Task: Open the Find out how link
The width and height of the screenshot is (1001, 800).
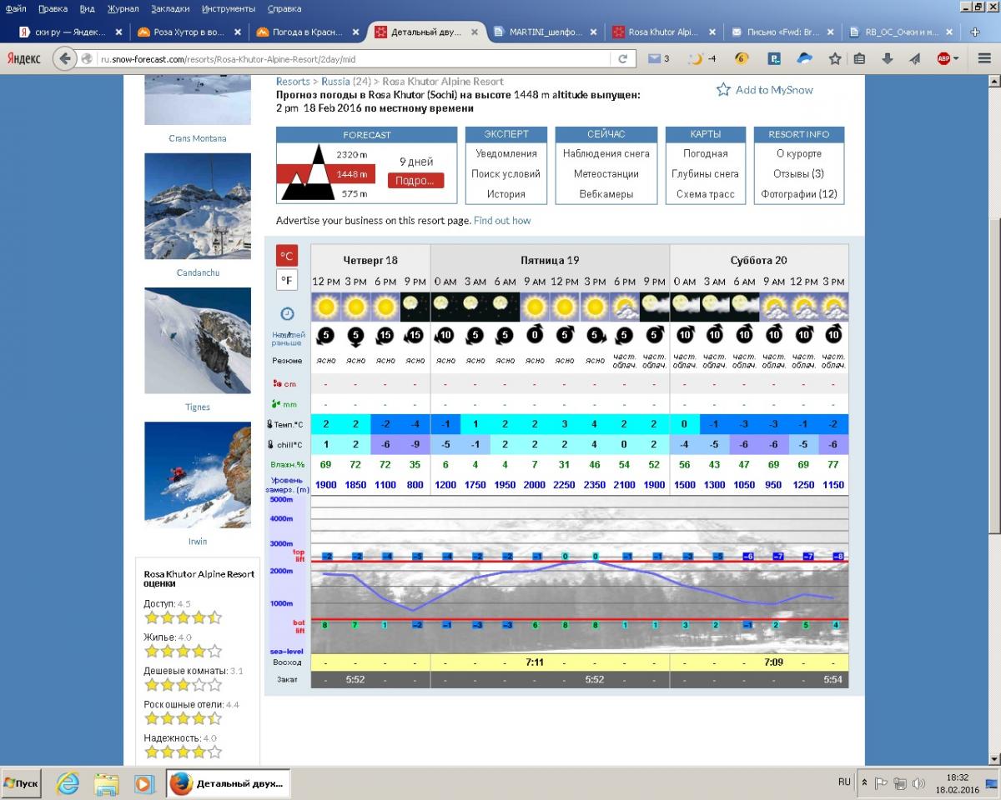Action: coord(502,220)
